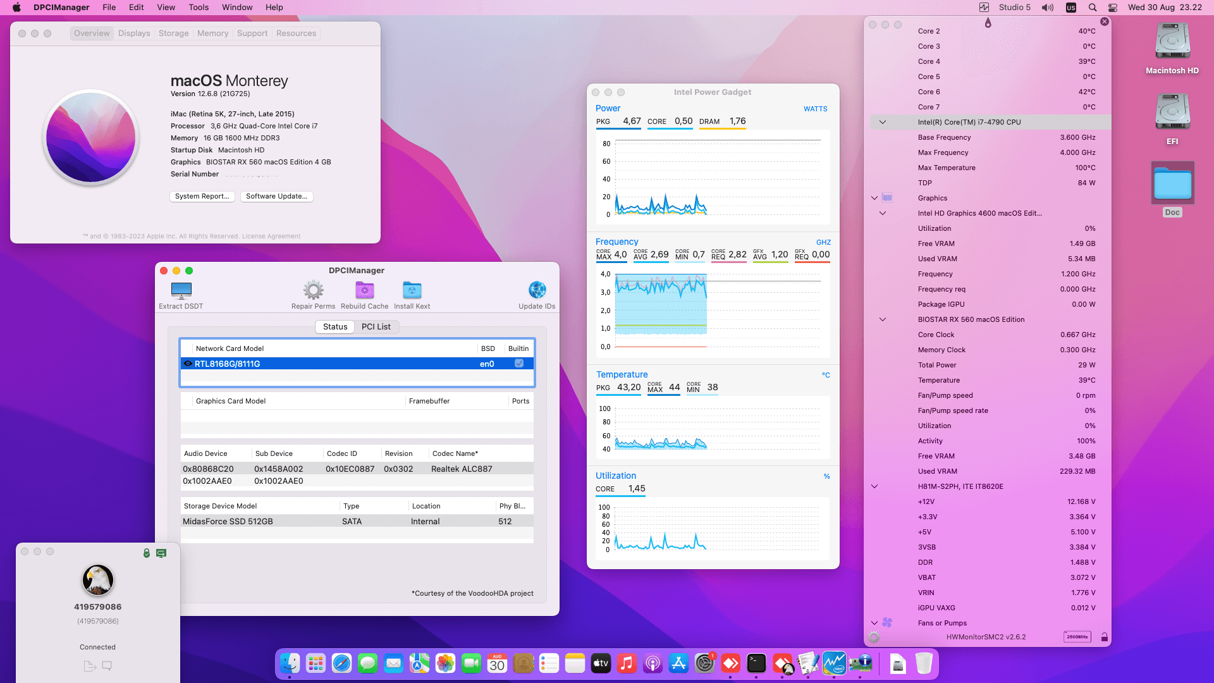Click the green lock icon in AnyDesk window

(147, 553)
